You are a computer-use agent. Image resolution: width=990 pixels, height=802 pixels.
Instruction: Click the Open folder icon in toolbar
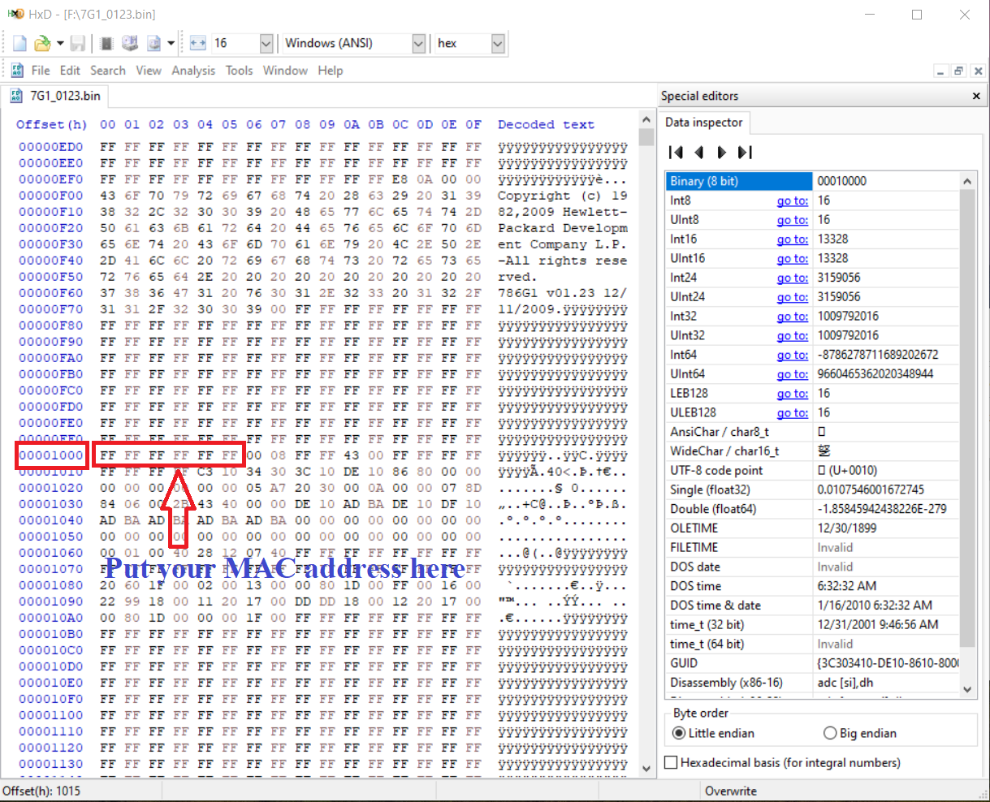[42, 44]
